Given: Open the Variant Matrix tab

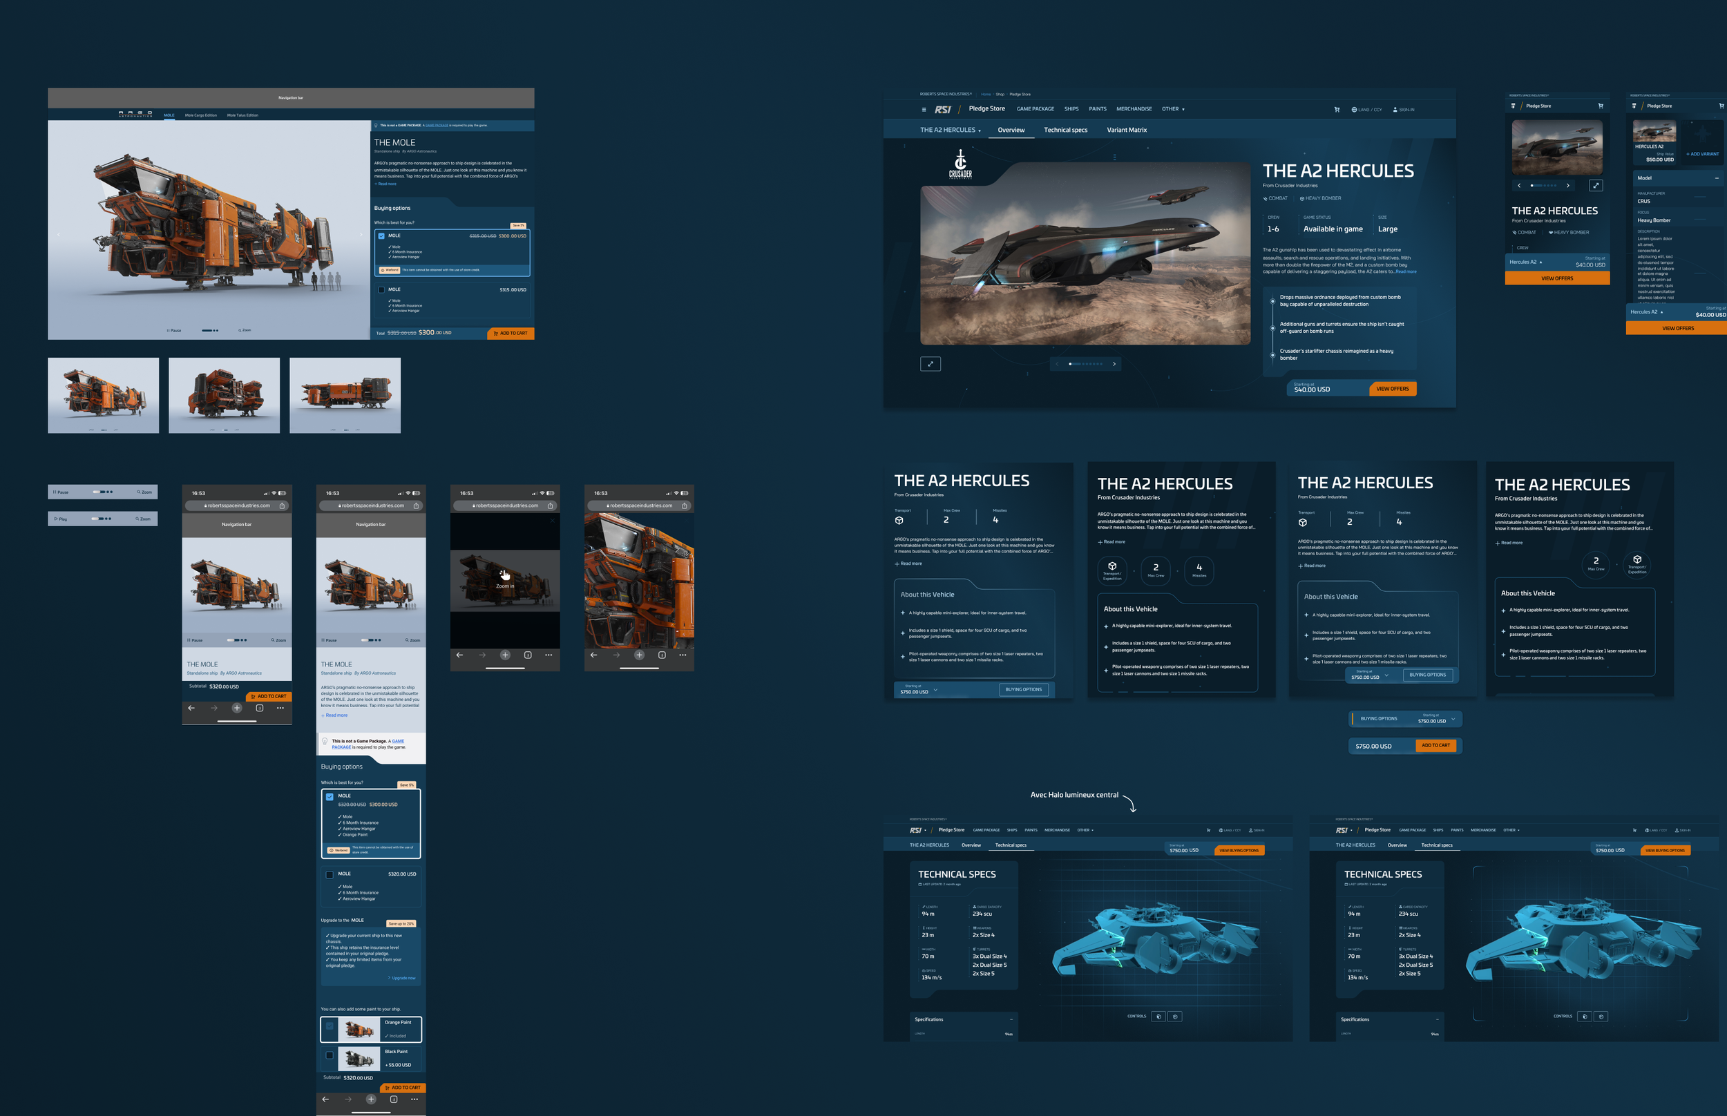Looking at the screenshot, I should [x=1126, y=131].
